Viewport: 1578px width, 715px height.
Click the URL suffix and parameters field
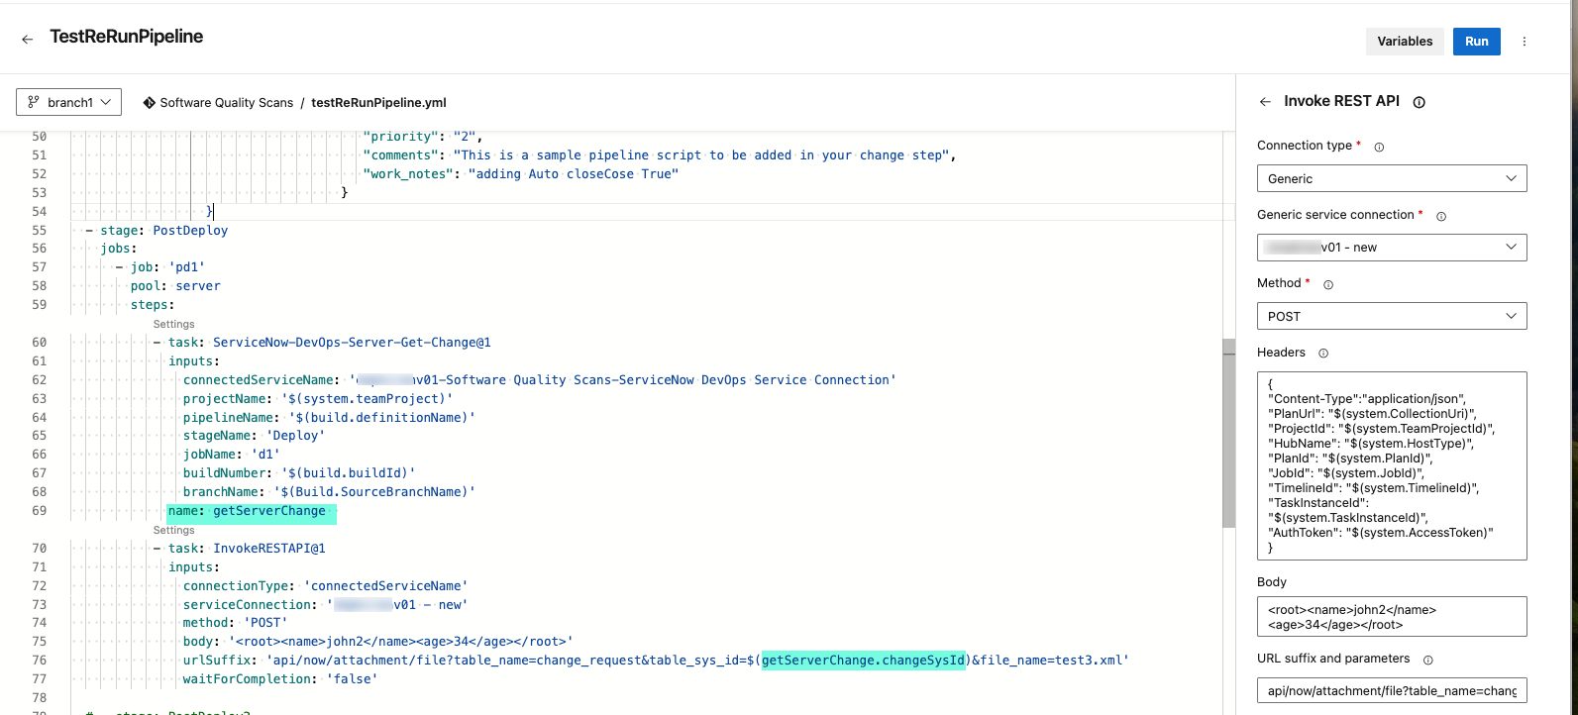1392,689
